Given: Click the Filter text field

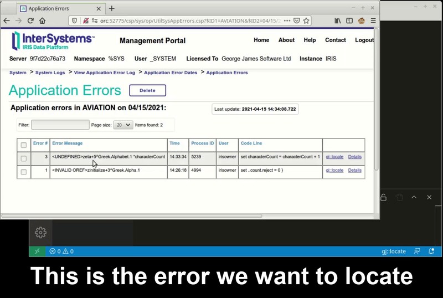Looking at the screenshot, I should [x=60, y=125].
